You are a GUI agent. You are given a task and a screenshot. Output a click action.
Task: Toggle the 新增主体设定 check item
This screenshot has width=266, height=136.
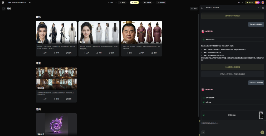(204, 40)
